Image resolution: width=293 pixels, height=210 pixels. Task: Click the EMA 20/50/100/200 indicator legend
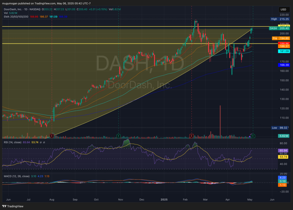coord(16,17)
